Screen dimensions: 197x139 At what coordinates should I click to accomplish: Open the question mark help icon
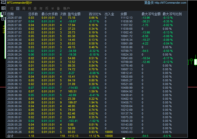(3, 13)
